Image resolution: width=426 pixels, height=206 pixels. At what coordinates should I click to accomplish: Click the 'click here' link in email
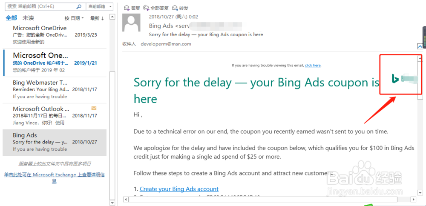tap(312, 65)
